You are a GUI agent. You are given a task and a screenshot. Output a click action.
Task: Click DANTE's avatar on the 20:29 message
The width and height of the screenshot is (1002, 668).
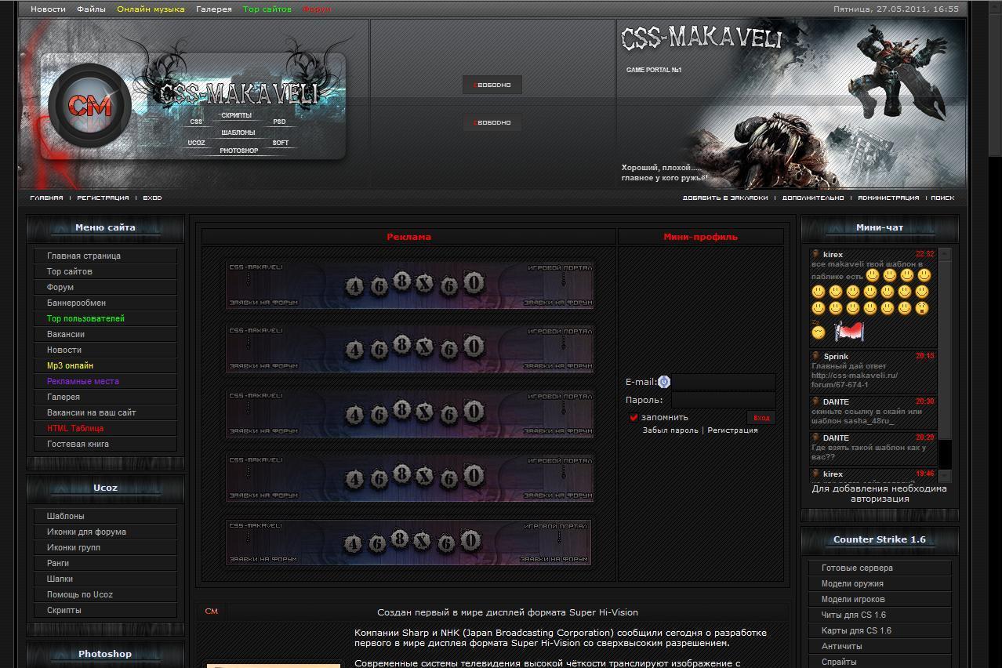click(815, 437)
